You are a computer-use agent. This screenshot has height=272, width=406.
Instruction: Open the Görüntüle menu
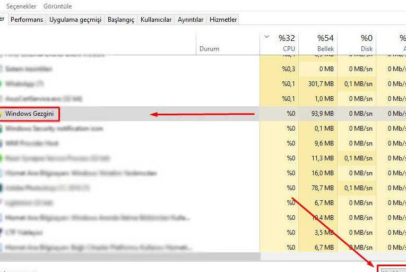pos(57,6)
